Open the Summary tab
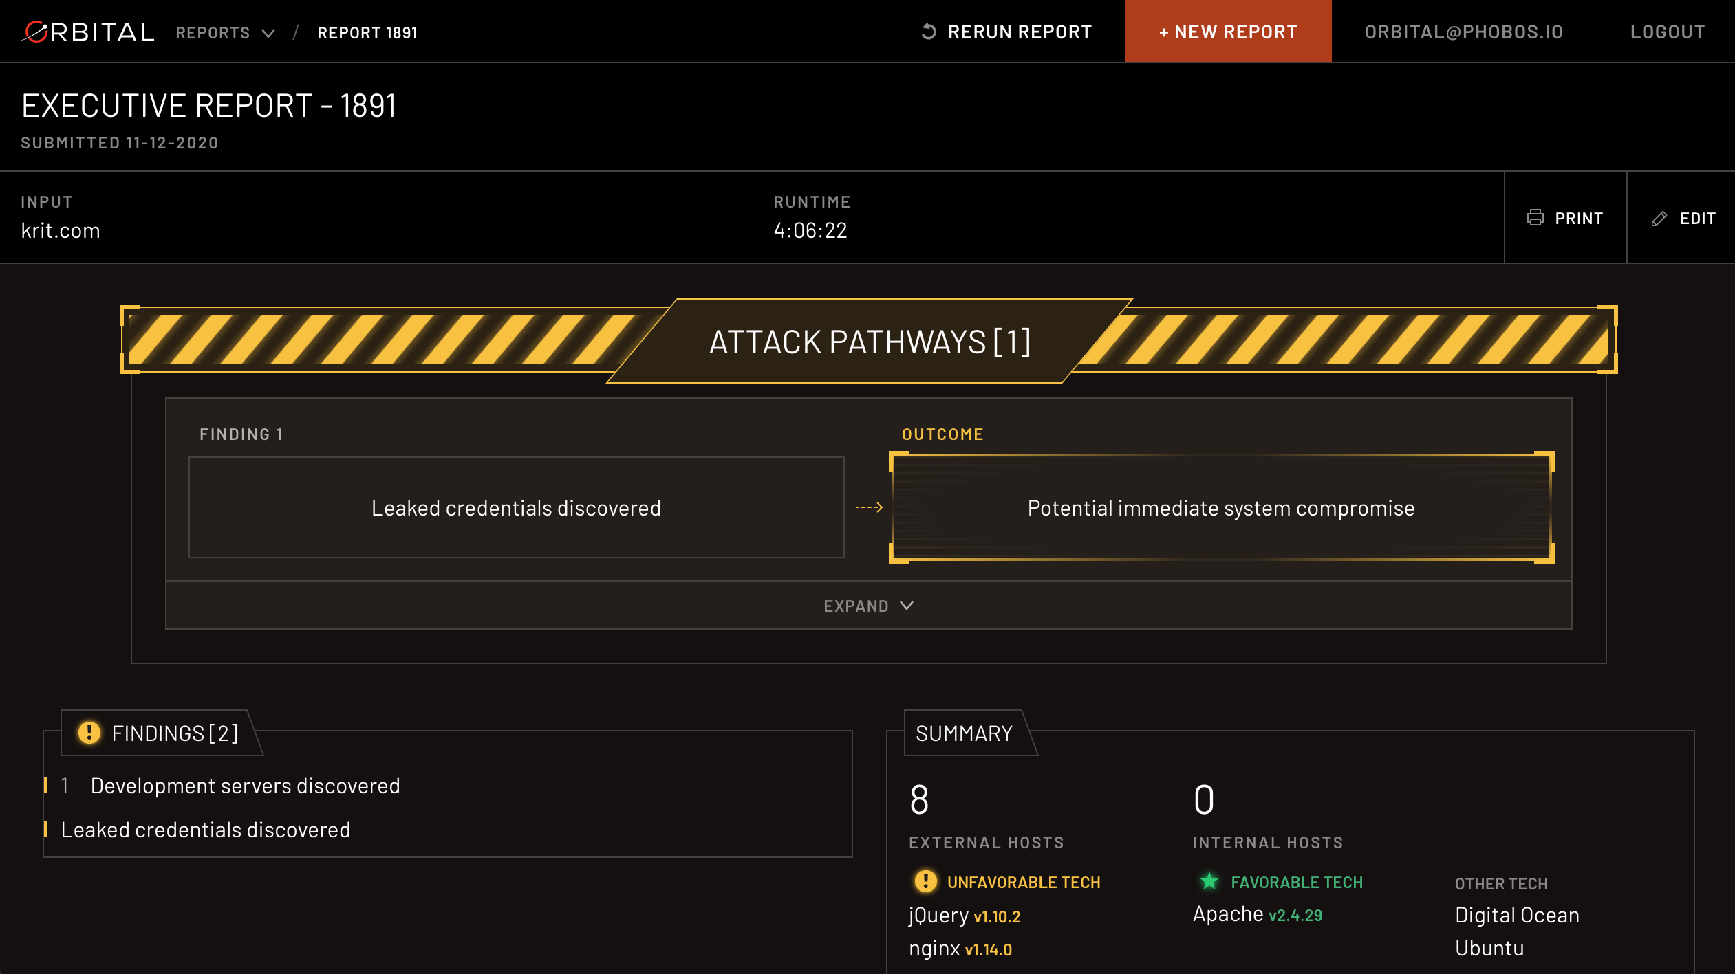Image resolution: width=1735 pixels, height=974 pixels. pyautogui.click(x=964, y=733)
